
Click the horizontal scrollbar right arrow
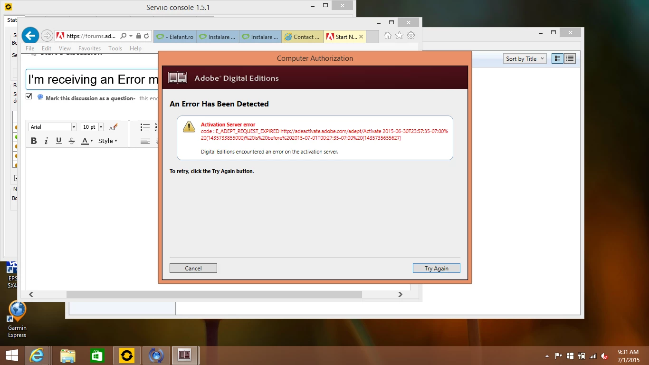click(x=400, y=294)
